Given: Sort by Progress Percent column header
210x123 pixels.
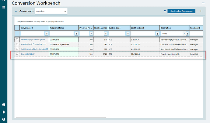Looking at the screenshot, I should [x=86, y=28].
